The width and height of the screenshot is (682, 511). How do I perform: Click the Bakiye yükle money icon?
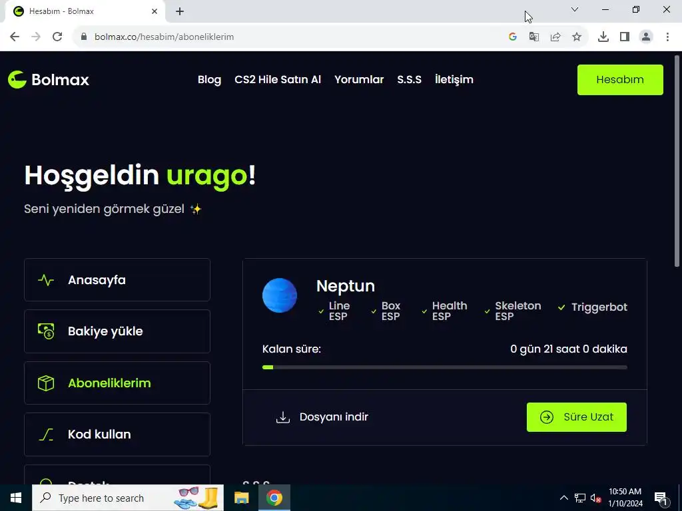(x=46, y=331)
